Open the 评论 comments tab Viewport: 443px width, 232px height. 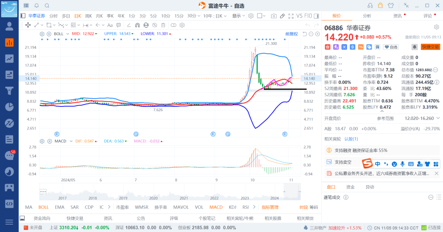click(x=427, y=16)
